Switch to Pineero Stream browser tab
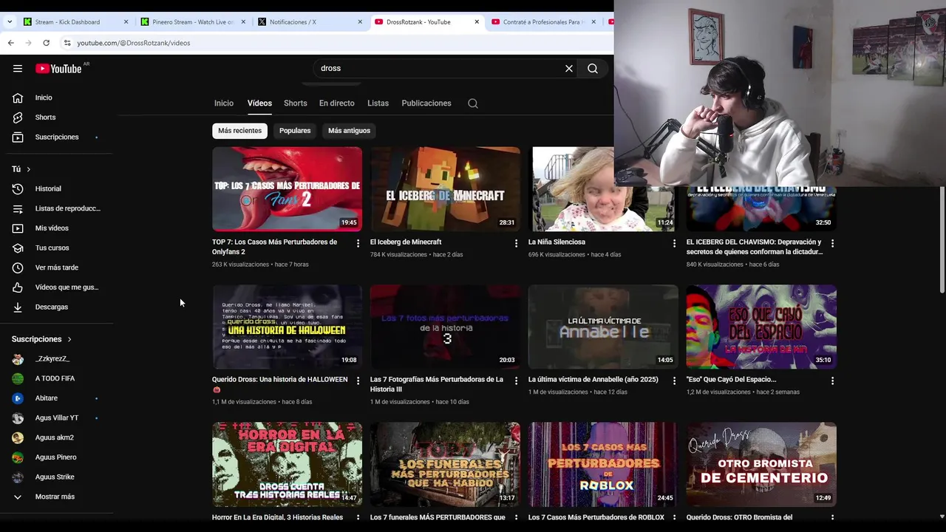 click(x=193, y=22)
